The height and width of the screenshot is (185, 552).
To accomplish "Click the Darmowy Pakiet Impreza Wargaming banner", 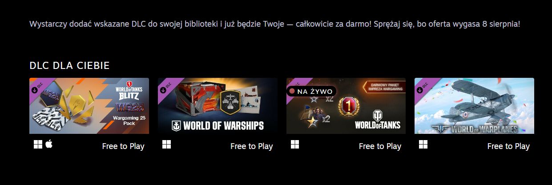I will coord(384,86).
